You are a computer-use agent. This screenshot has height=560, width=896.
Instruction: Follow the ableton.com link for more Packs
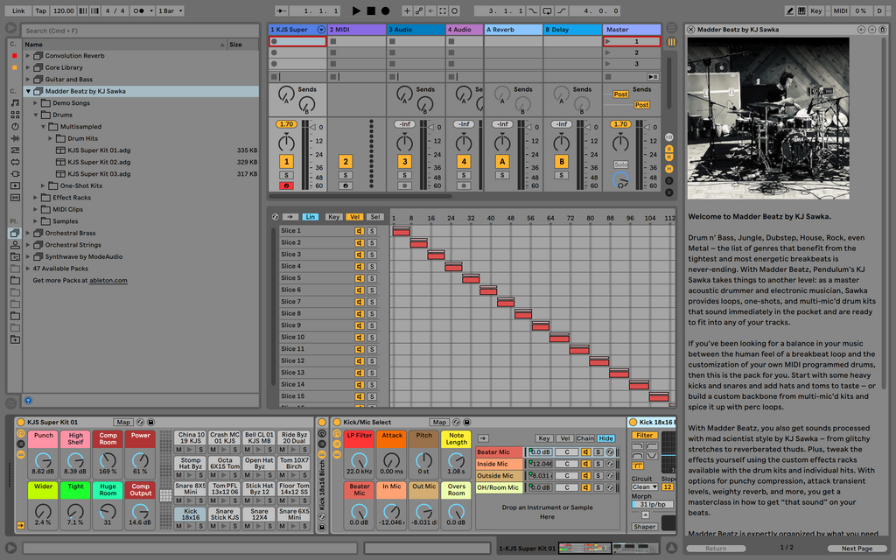click(x=108, y=281)
